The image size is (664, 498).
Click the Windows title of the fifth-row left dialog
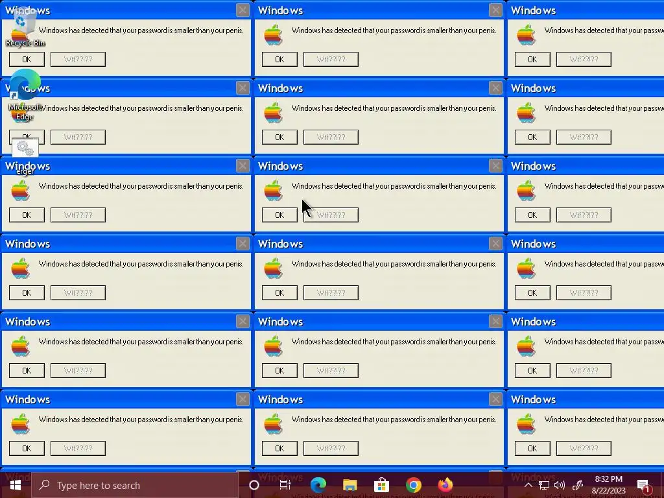27,322
